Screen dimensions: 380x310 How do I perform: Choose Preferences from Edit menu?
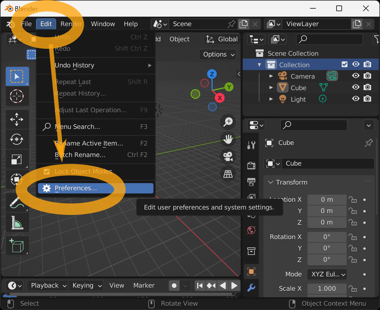pos(96,188)
